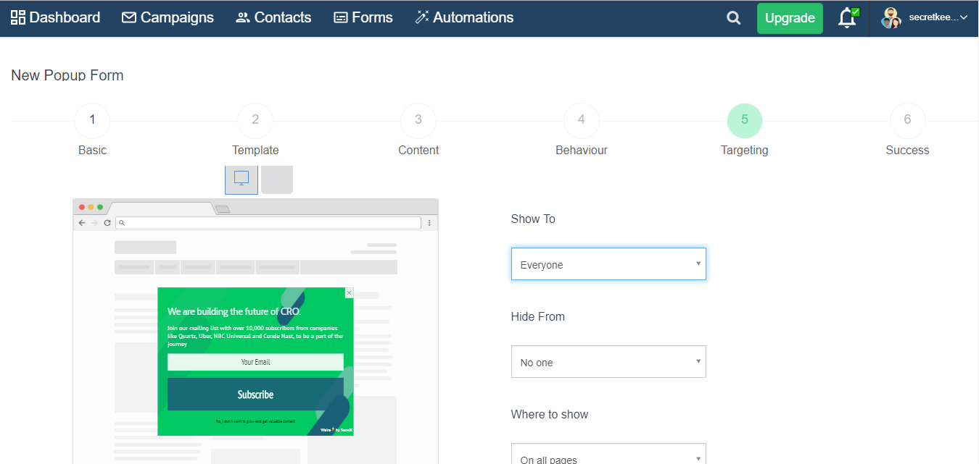Switch to the blank grey preview mode button
The height and width of the screenshot is (464, 979).
pos(277,179)
